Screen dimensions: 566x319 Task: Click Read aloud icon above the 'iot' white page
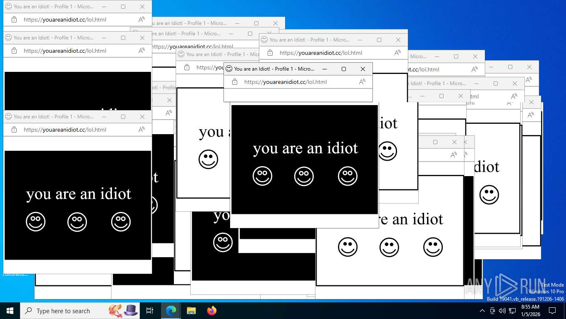tap(398, 53)
